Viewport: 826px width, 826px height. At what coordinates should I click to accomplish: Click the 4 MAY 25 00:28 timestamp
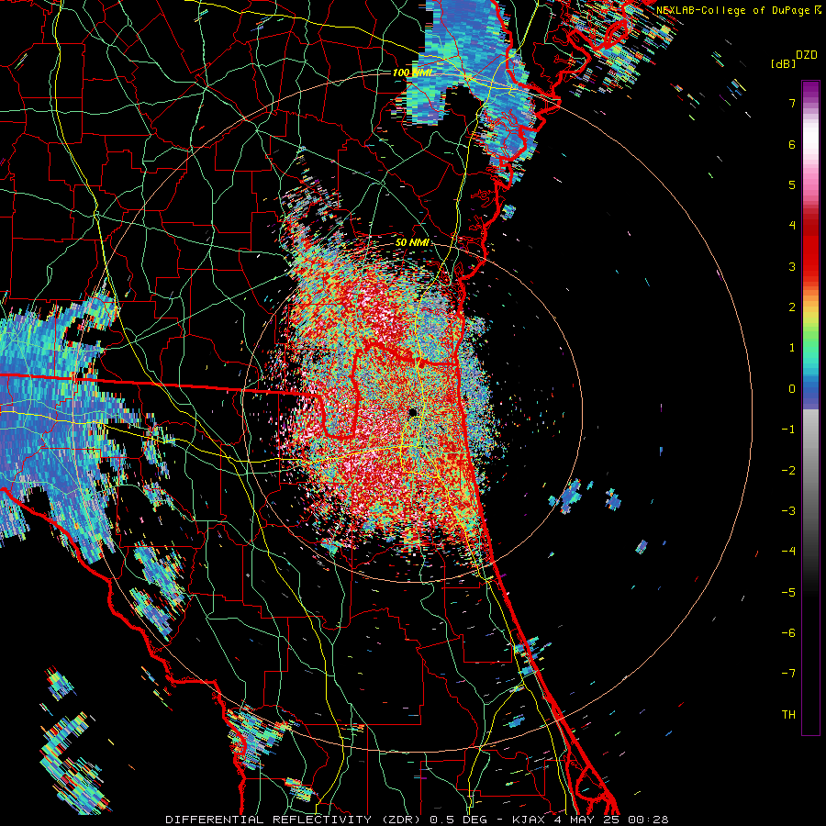click(611, 820)
